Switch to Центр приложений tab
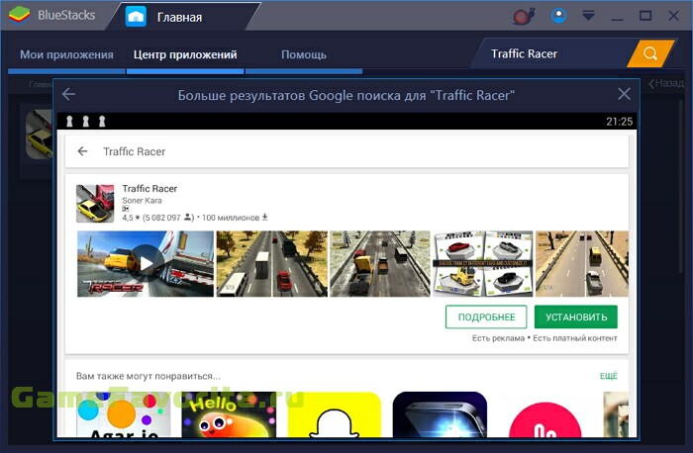The width and height of the screenshot is (693, 453). [185, 54]
